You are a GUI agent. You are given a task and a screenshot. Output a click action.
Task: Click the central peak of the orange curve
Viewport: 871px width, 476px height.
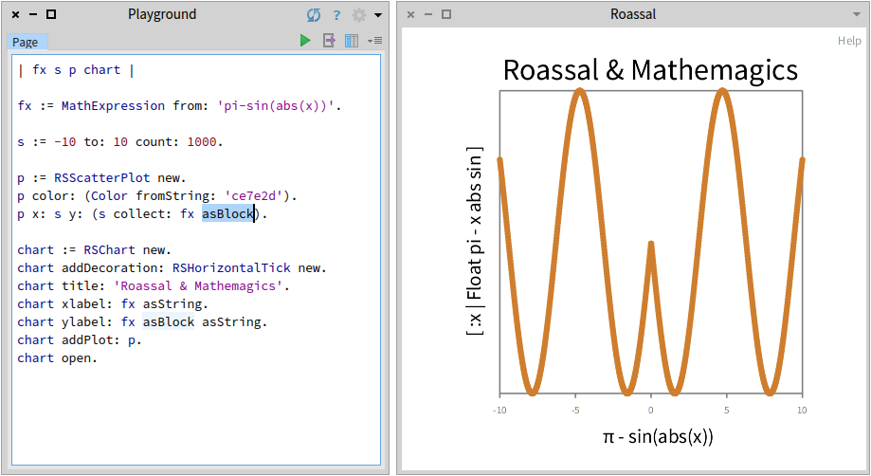[651, 245]
